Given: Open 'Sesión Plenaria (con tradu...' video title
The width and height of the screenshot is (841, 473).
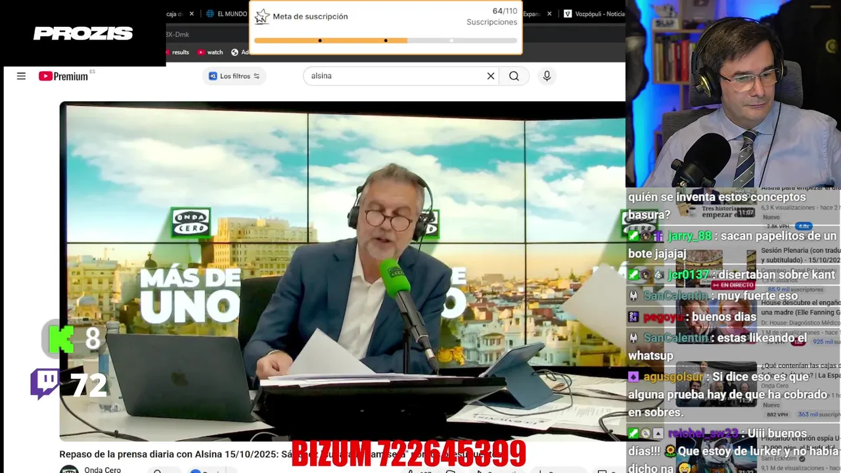Looking at the screenshot, I should [800, 255].
